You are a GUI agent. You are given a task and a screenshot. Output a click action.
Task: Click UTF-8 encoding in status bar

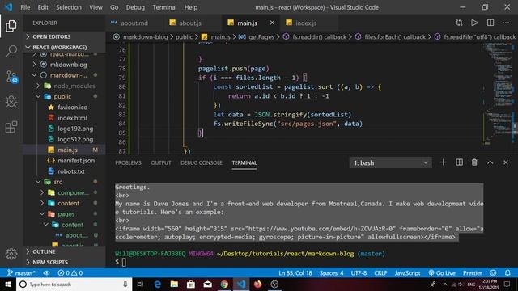coord(359,273)
